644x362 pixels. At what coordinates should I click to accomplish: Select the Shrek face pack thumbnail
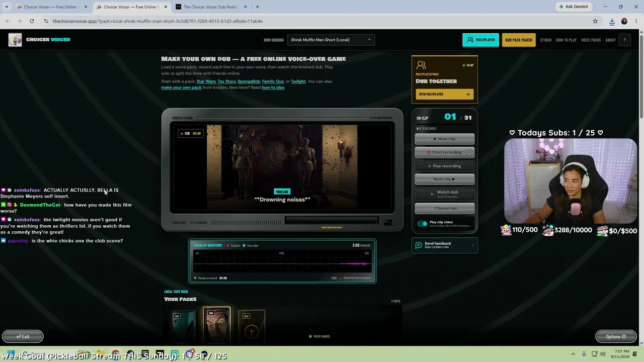point(217,326)
